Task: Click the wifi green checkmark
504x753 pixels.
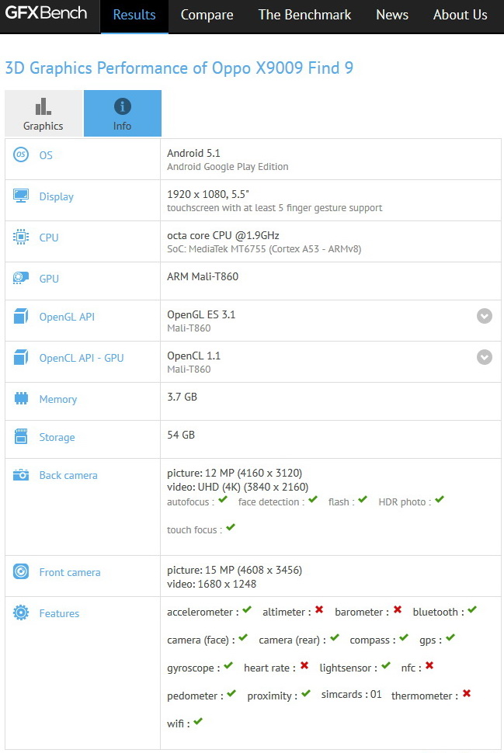Action: (x=198, y=721)
